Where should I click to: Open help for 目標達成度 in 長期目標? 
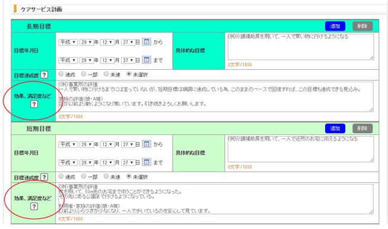[x=44, y=75]
